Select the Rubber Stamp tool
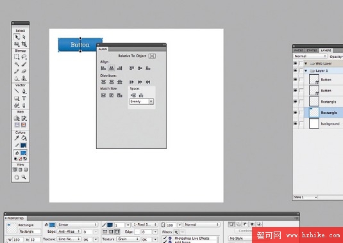Image resolution: width=343 pixels, height=243 pixels. [24, 78]
